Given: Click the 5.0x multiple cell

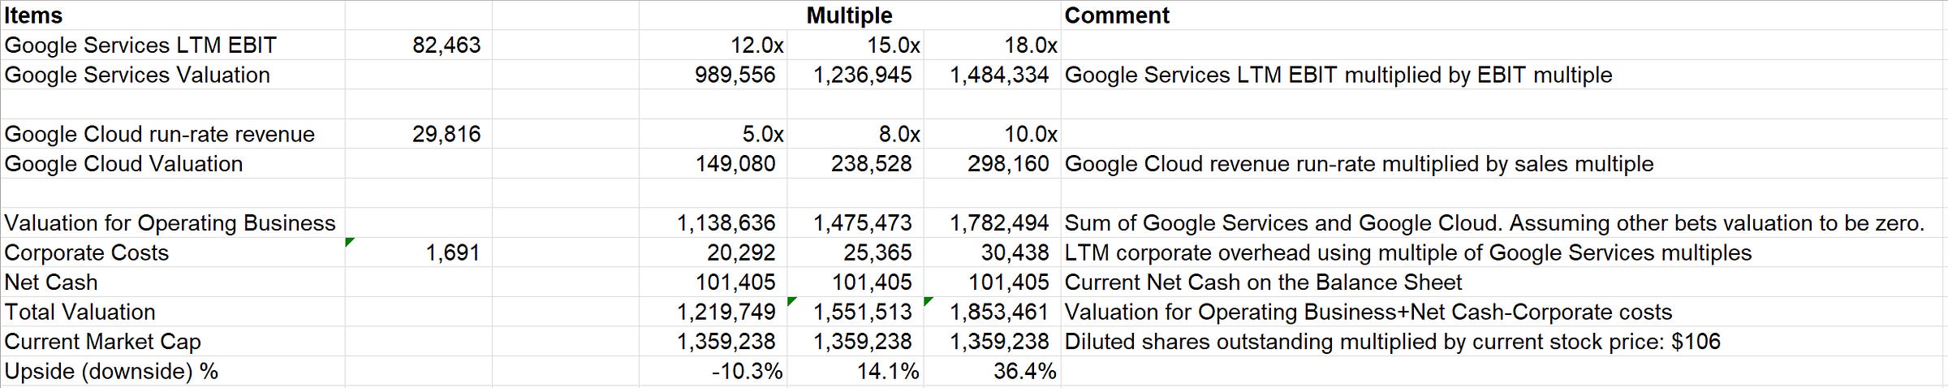Looking at the screenshot, I should tap(713, 134).
